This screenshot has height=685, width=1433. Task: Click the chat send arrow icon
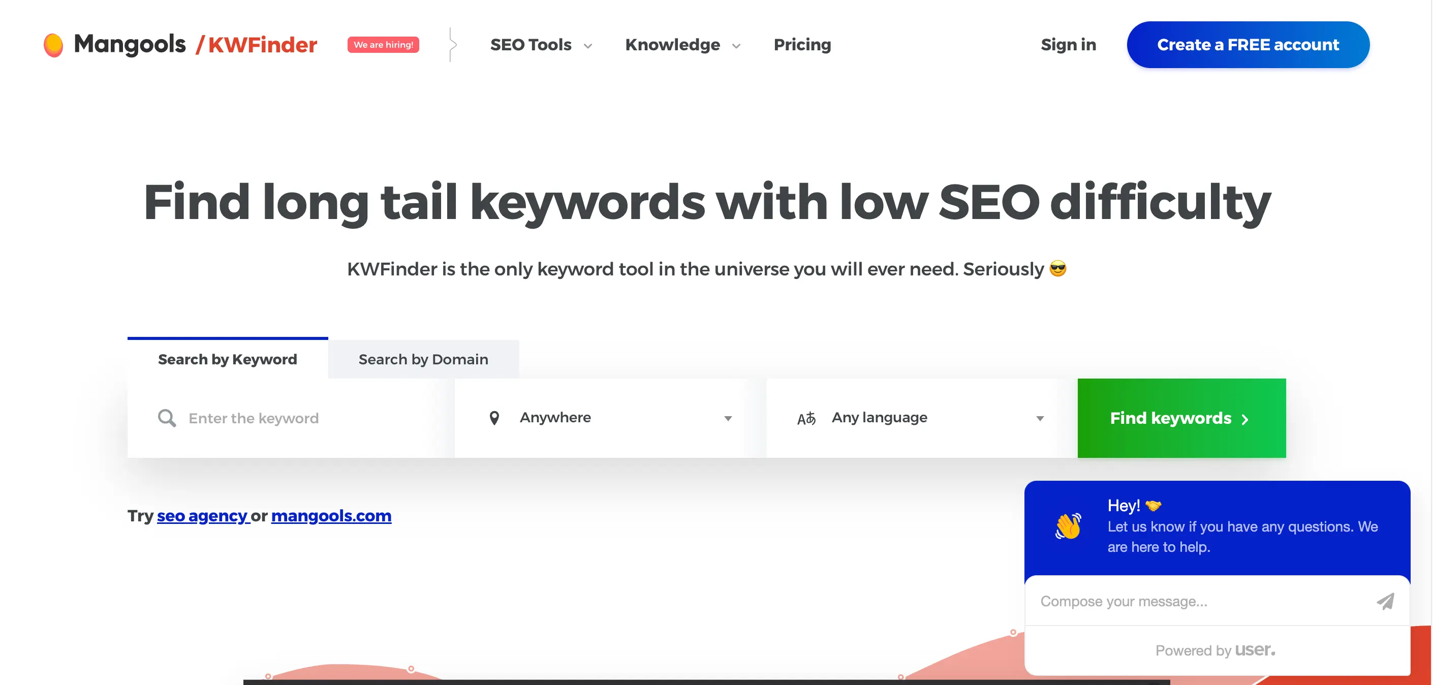pos(1385,601)
